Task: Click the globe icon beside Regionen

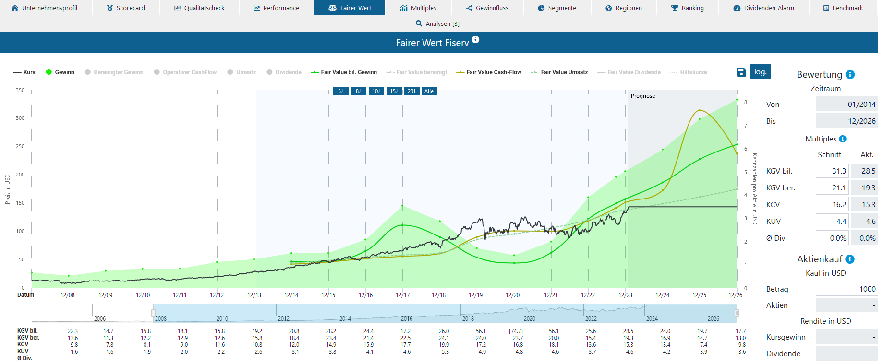Action: pos(609,8)
